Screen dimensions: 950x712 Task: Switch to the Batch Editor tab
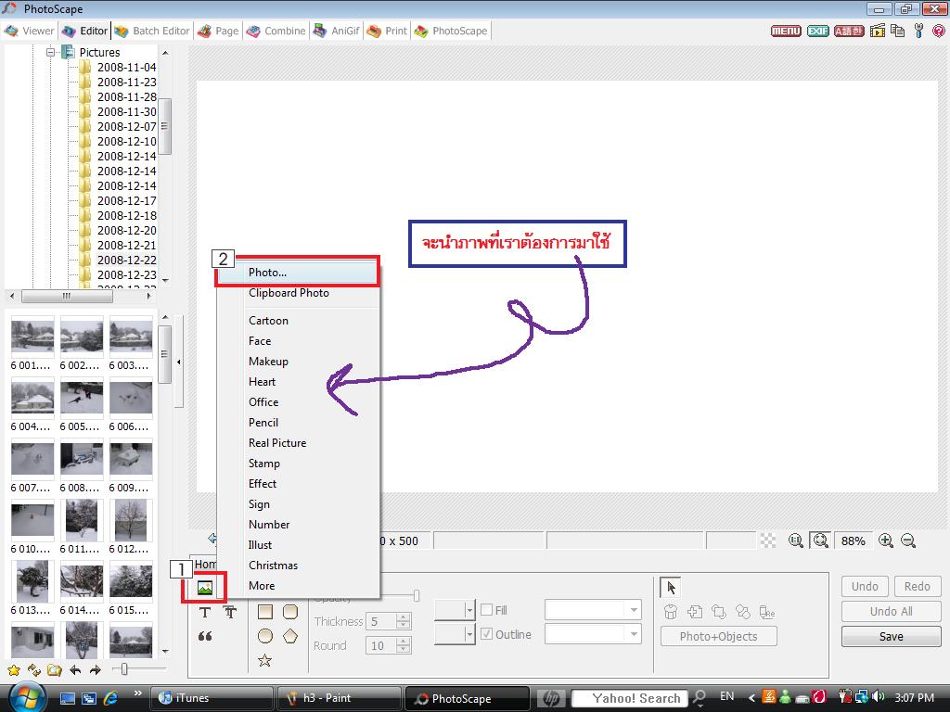(152, 31)
